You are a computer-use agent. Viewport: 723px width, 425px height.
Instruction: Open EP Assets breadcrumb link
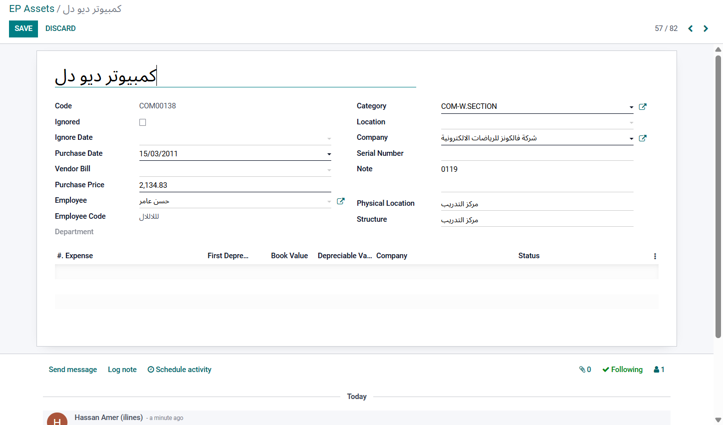[x=31, y=8]
